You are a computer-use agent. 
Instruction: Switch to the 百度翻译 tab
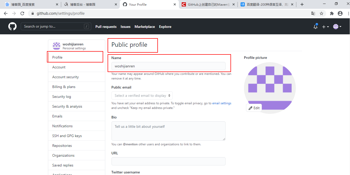pos(267,4)
